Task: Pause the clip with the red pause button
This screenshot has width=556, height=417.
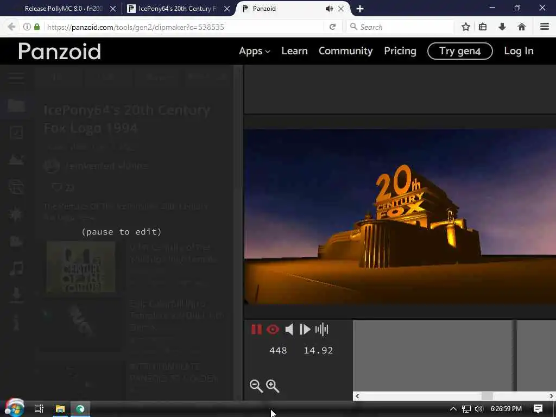Action: point(256,330)
